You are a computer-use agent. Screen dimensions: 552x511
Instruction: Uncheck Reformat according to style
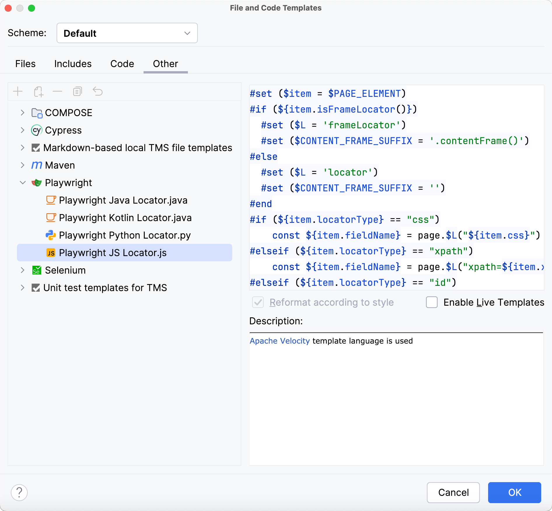click(x=258, y=302)
